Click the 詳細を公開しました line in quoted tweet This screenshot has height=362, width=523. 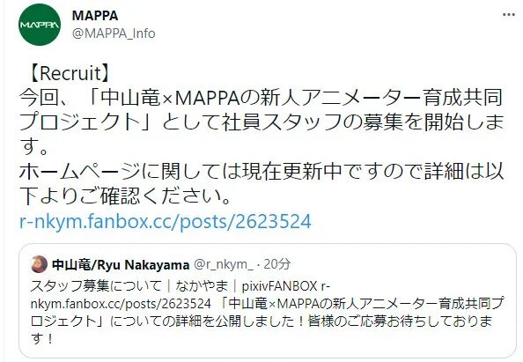pos(261,321)
